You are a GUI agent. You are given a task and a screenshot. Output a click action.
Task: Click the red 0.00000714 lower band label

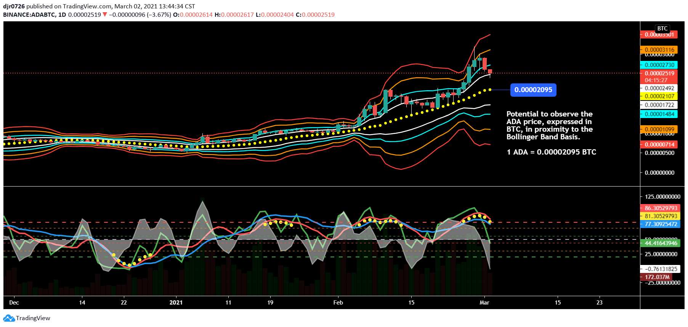[659, 145]
